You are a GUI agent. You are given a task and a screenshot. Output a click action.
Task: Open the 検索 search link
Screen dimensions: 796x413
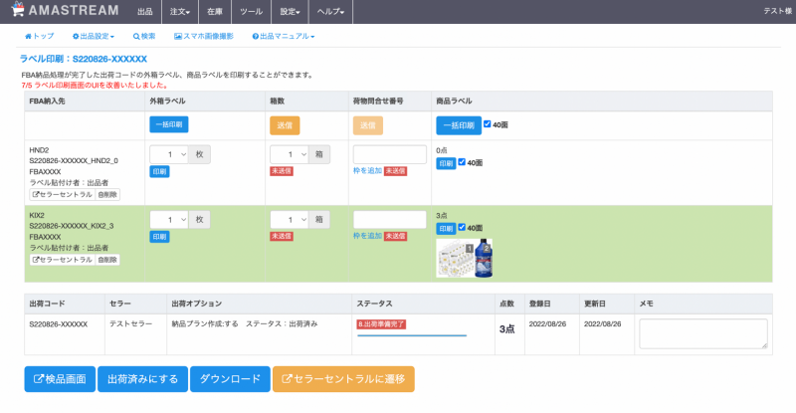point(144,36)
